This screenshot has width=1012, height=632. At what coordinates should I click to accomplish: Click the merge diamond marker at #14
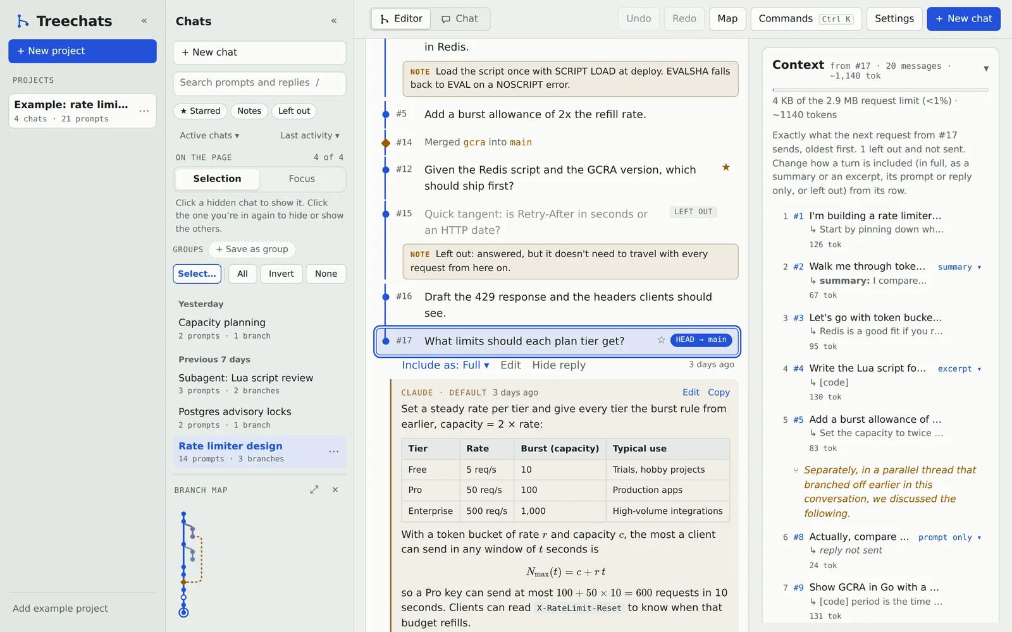(386, 142)
